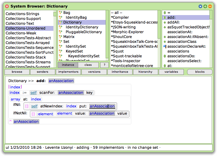Image resolution: width=217 pixels, height=156 pixels.
Task: Click the Bag class icon
Action: tap(60, 13)
